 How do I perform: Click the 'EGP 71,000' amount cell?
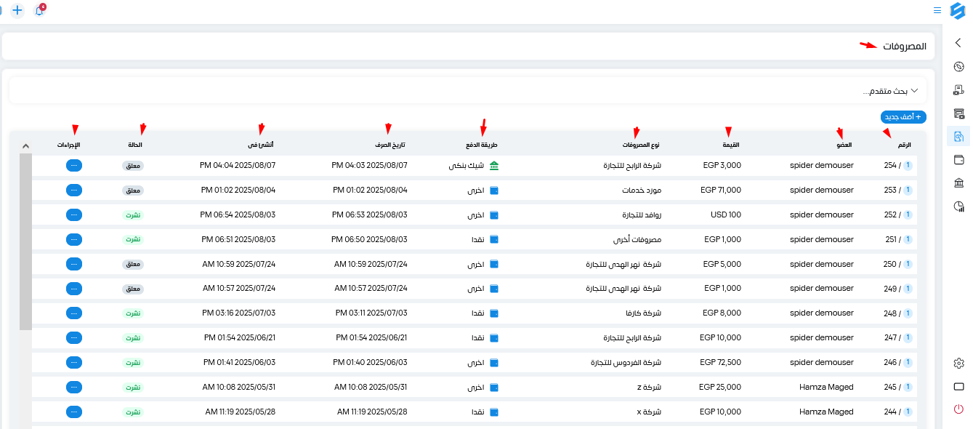pos(721,191)
